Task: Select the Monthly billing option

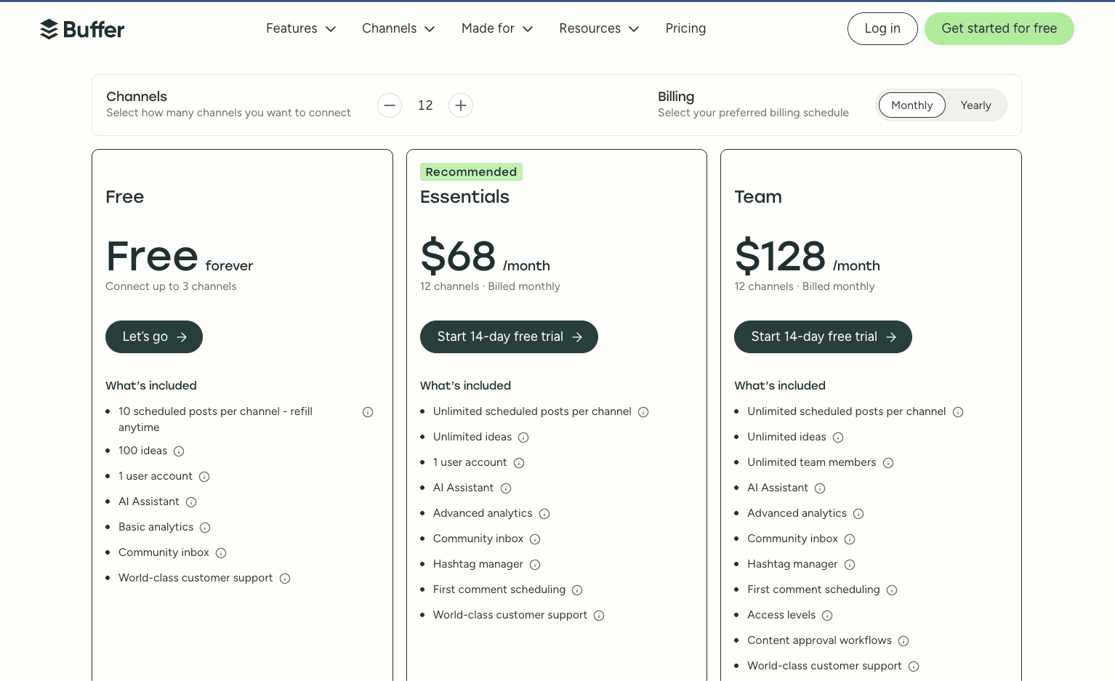Action: 911,105
